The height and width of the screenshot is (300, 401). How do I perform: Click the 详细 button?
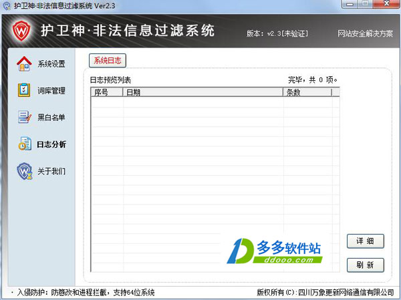[x=365, y=241]
